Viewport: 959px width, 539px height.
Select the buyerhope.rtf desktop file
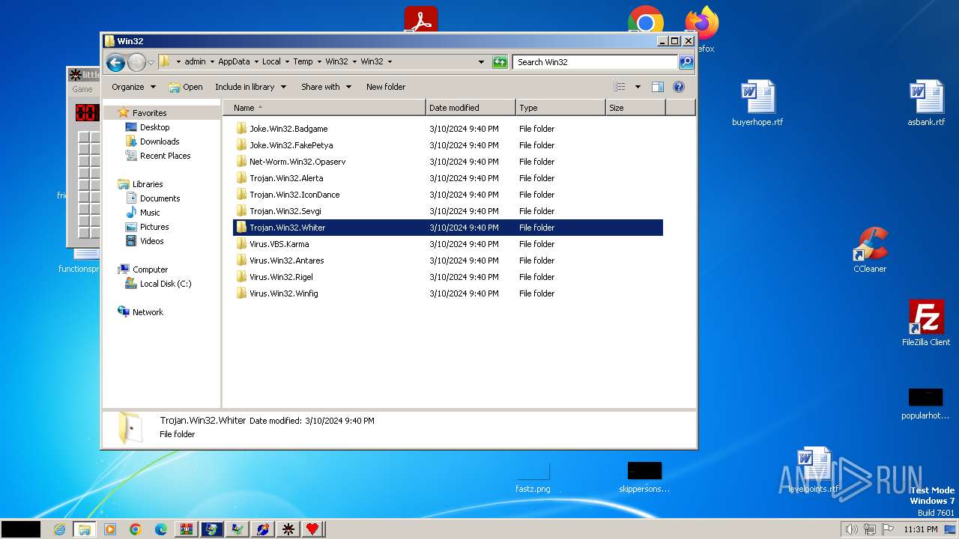[x=757, y=103]
